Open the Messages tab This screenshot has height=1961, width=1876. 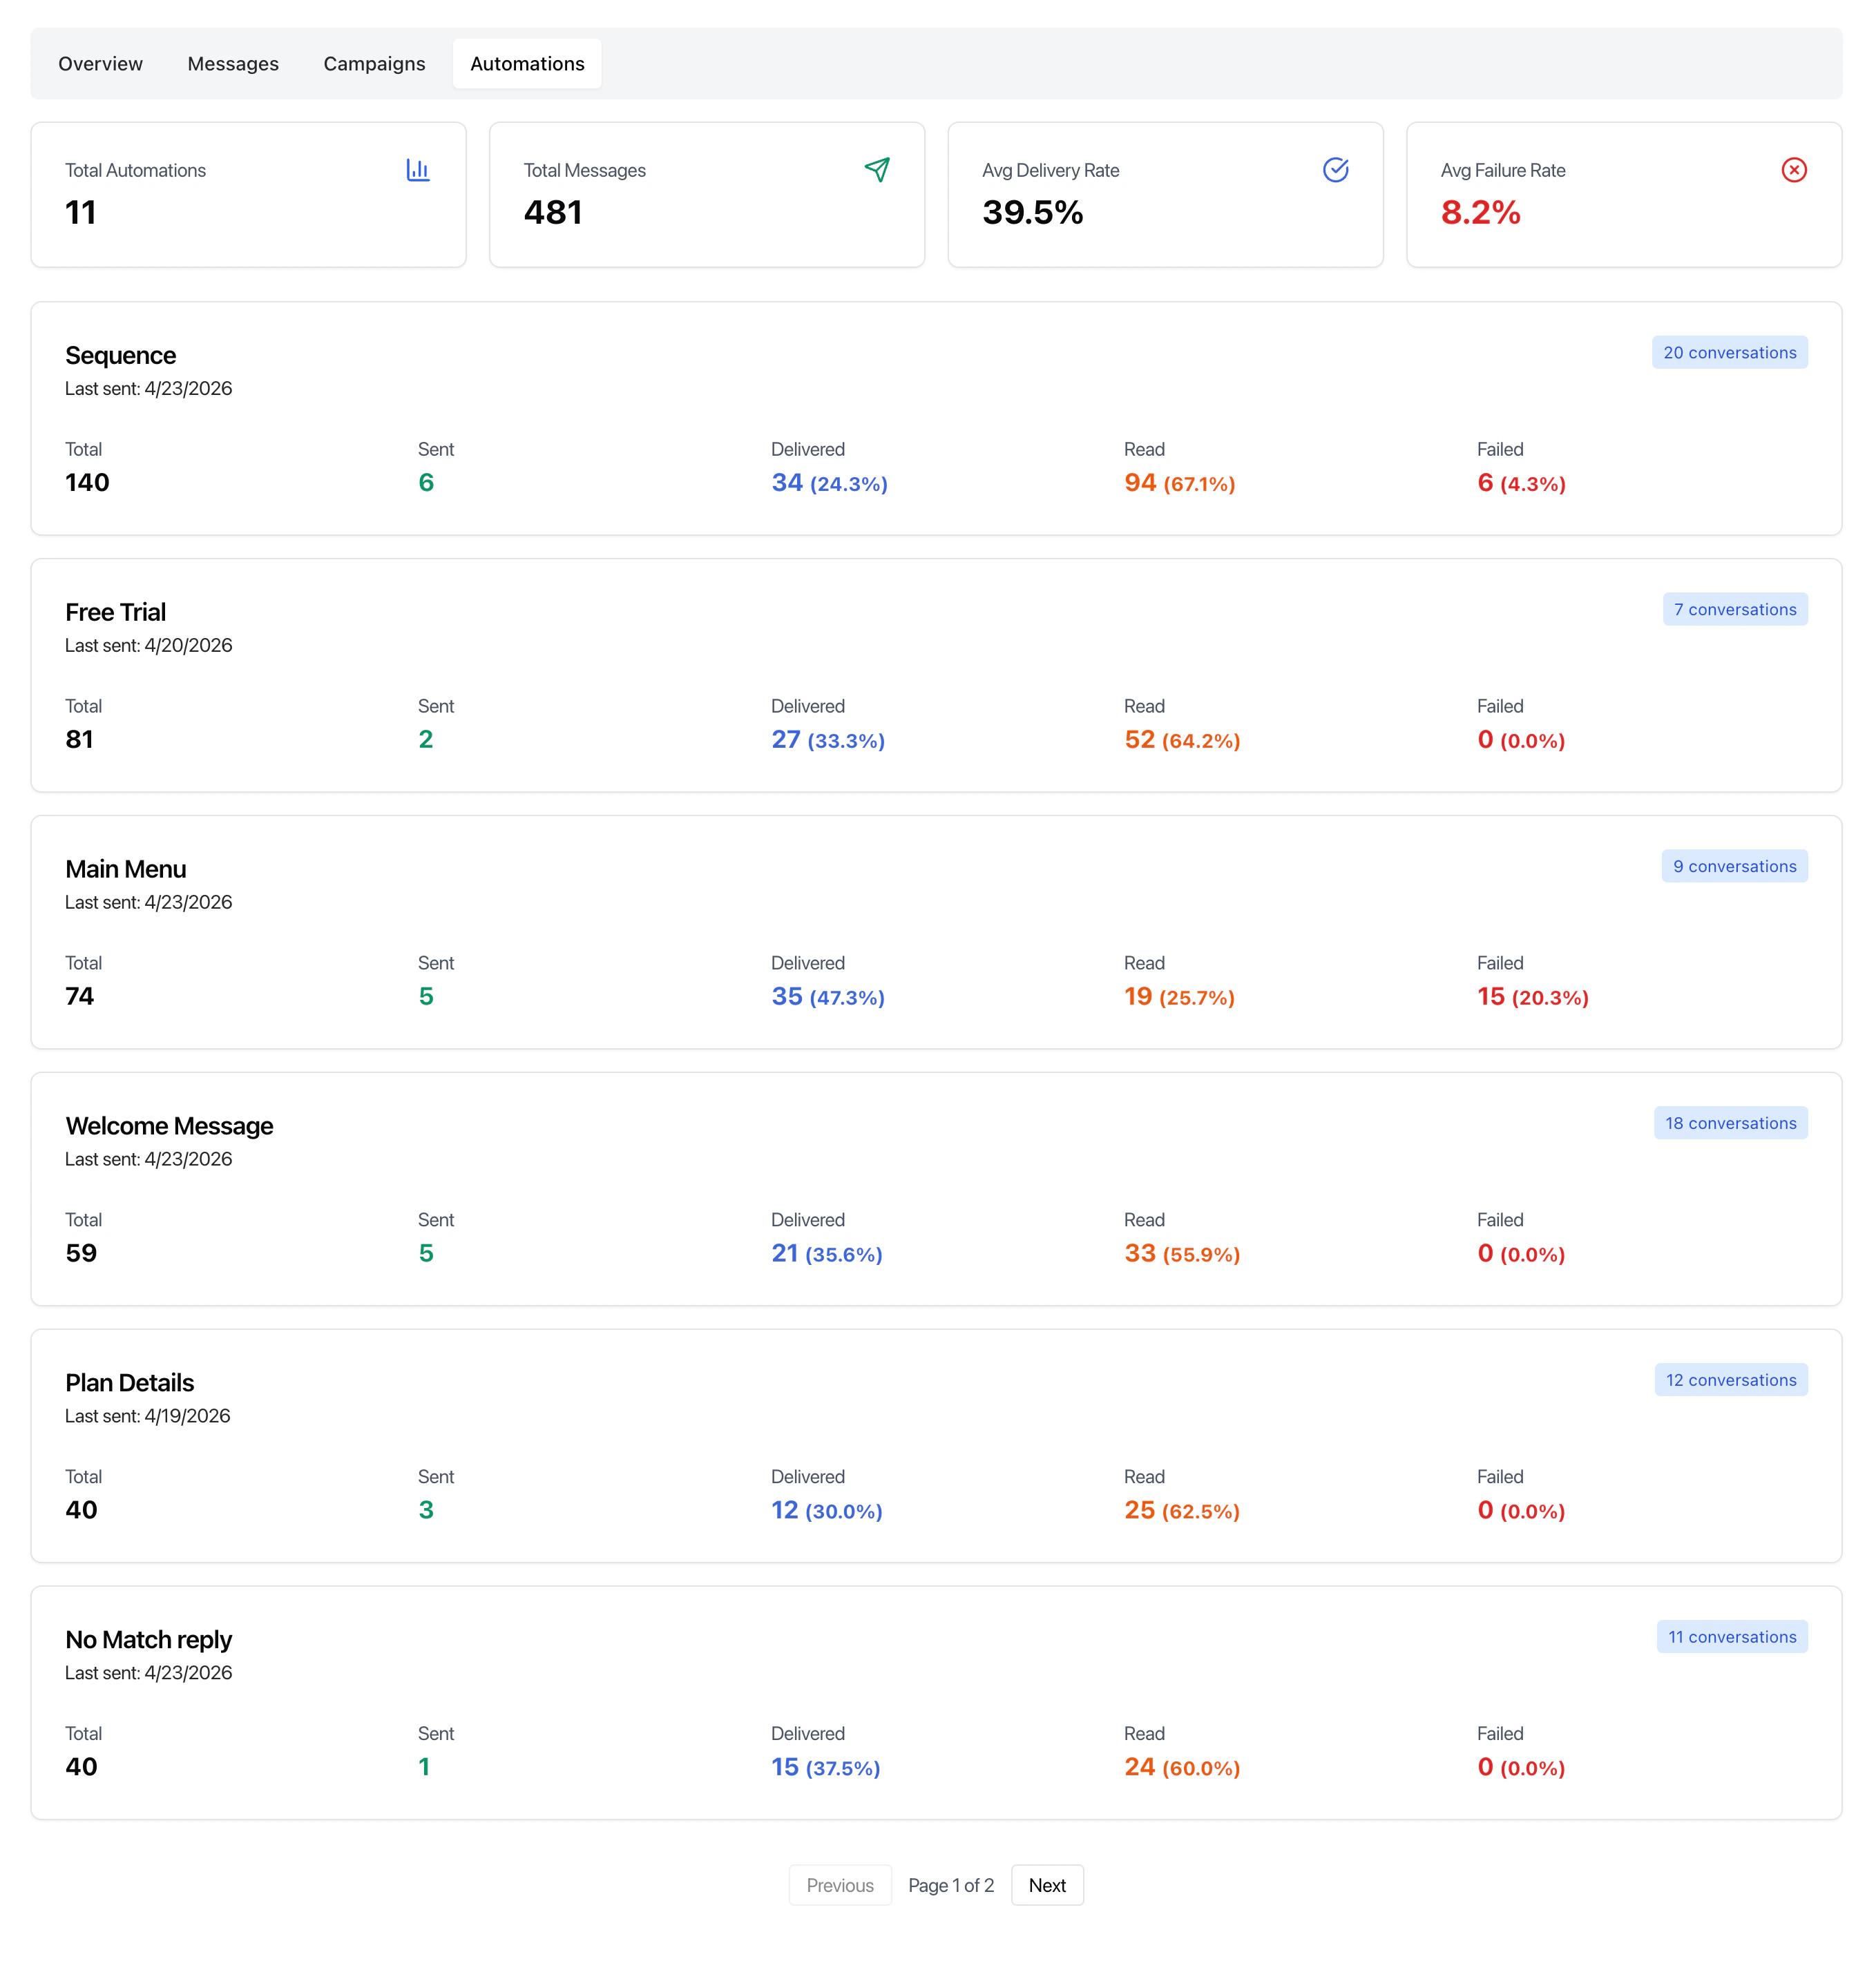(x=233, y=64)
